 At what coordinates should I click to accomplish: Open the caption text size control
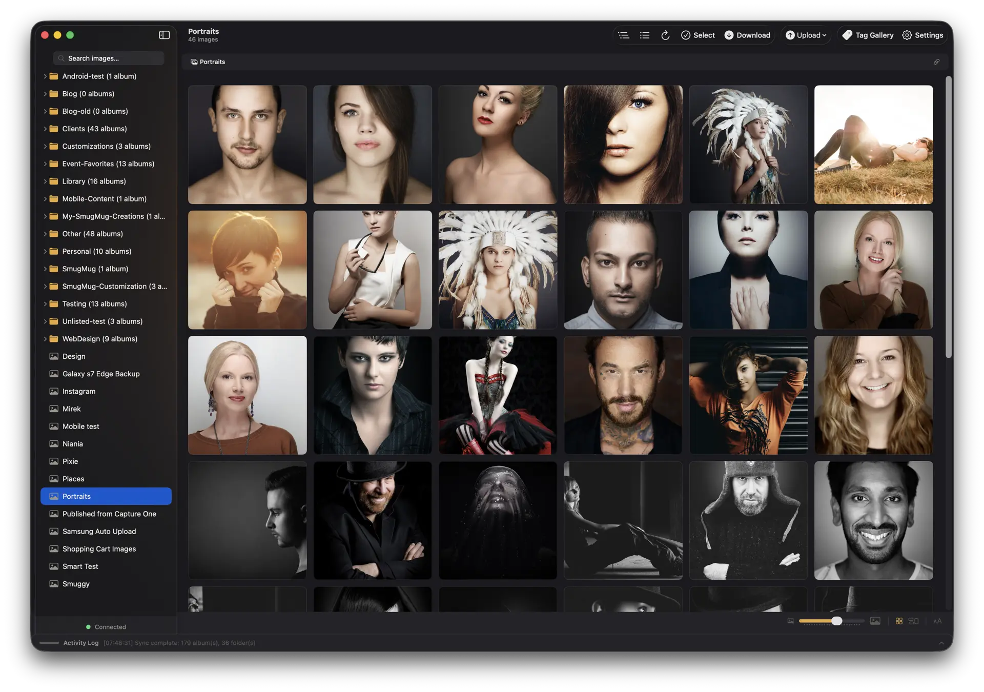tap(938, 621)
